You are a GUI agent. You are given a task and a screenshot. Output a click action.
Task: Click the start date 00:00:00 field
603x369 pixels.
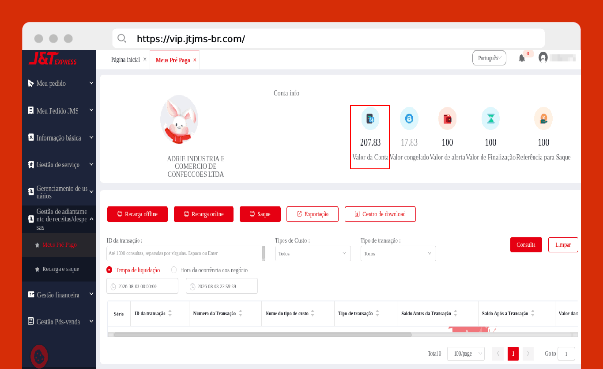click(142, 286)
